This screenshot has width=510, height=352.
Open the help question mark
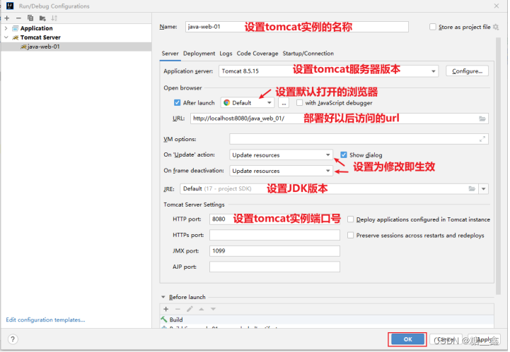(13, 339)
